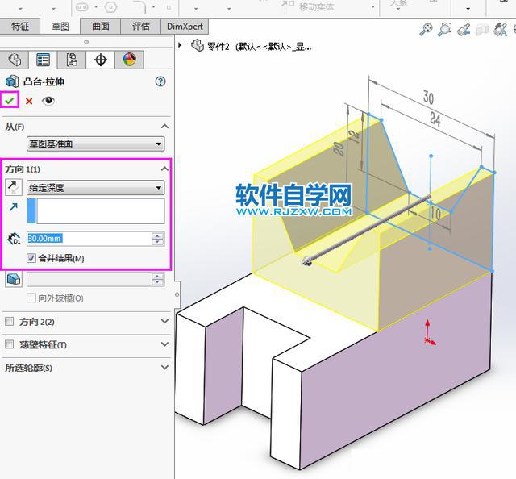Viewport: 516px width, 479px height.
Task: Expand the 方向 2(2) section
Action: coord(164,321)
